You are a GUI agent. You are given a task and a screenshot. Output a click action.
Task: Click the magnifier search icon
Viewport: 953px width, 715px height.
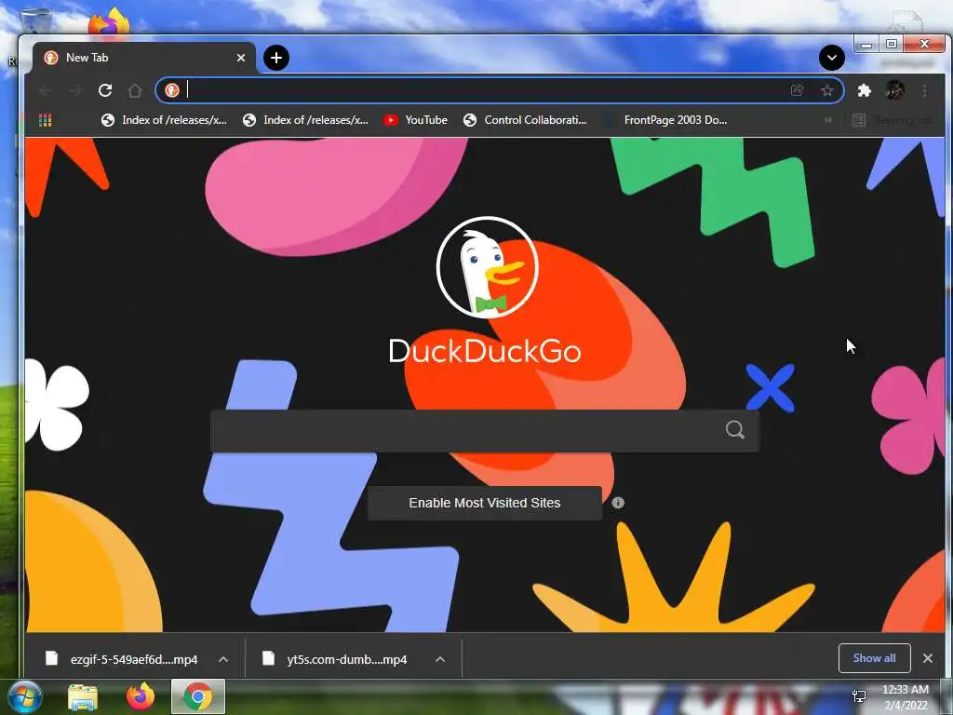point(735,430)
